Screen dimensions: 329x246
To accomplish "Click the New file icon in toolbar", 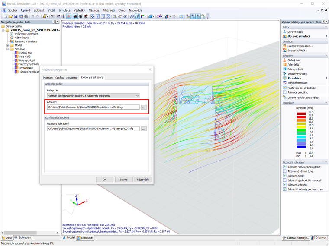I will (5, 16).
